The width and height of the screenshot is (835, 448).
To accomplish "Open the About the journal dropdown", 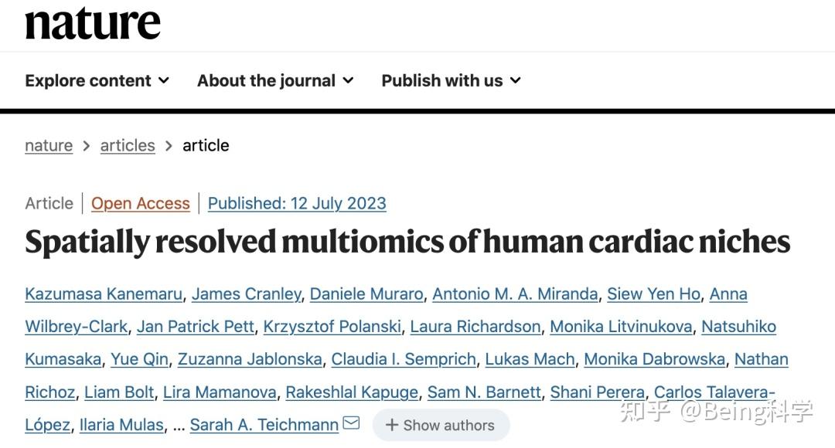I will tap(275, 80).
